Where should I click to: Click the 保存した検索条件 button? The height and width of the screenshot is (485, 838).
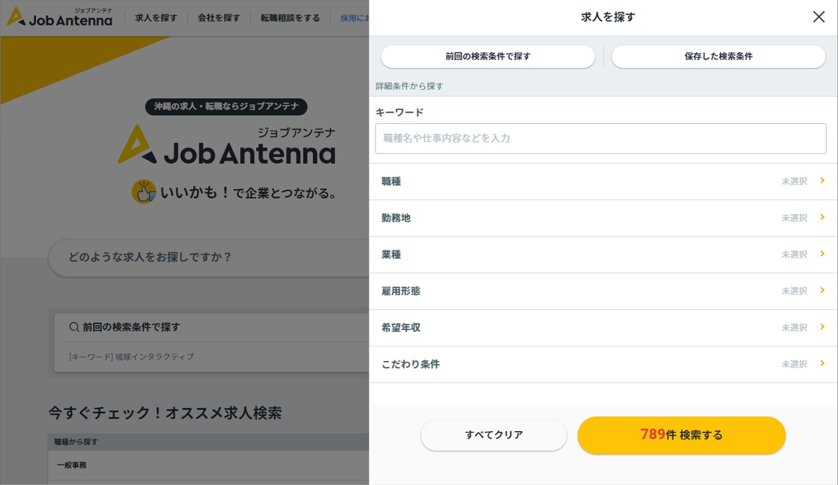click(719, 57)
